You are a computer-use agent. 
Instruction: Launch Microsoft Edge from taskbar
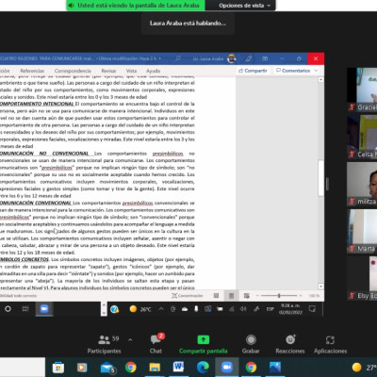point(203,367)
